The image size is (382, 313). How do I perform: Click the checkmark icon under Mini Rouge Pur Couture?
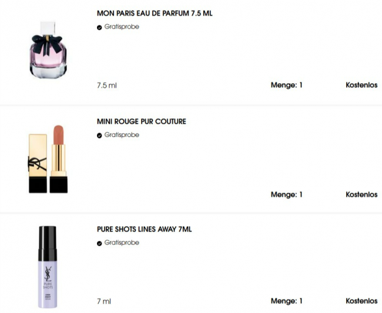point(99,135)
